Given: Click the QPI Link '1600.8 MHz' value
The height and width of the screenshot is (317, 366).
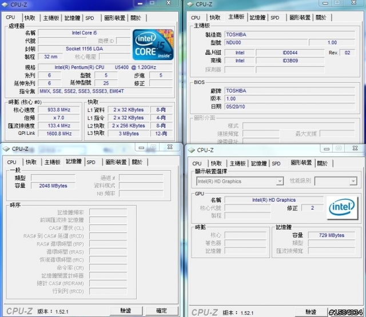Looking at the screenshot, I should (x=59, y=134).
